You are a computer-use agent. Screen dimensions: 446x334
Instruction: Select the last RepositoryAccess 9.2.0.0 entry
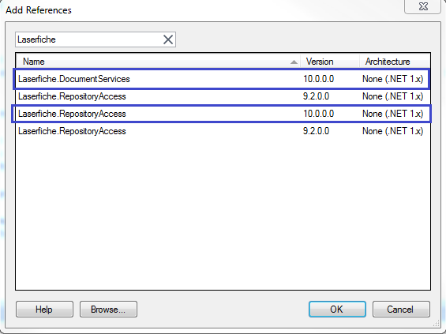pos(223,131)
